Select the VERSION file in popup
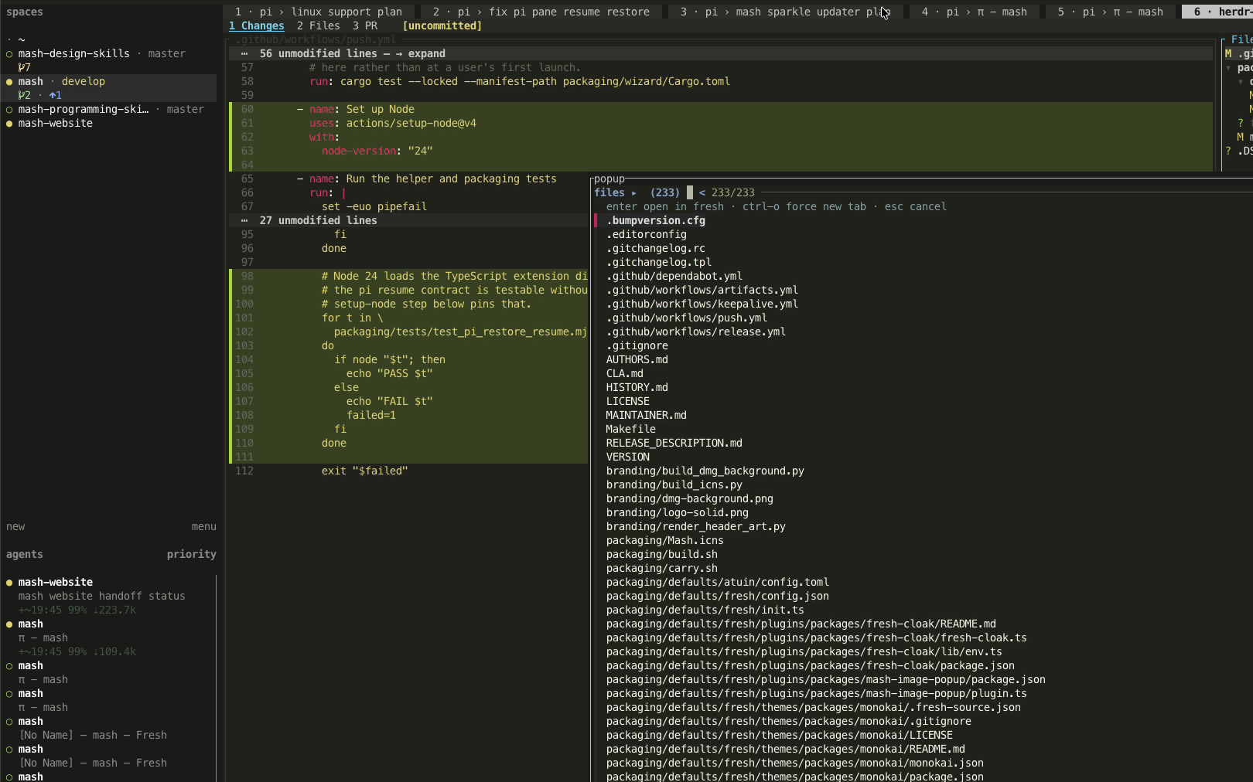 point(628,457)
